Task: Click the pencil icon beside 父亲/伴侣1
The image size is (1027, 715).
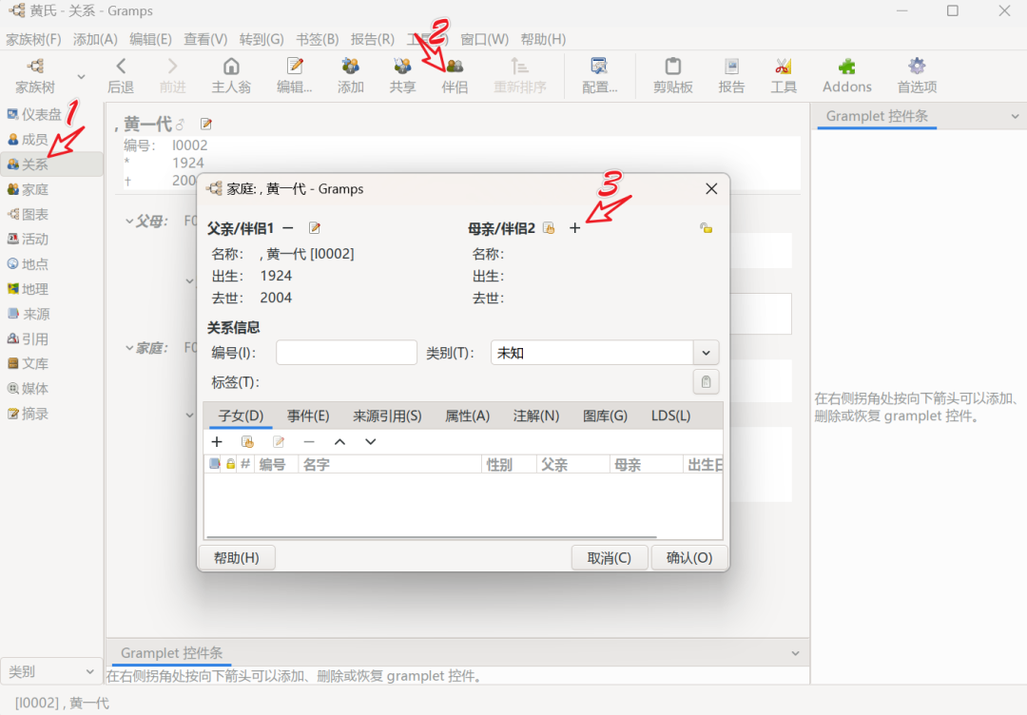Action: 314,228
